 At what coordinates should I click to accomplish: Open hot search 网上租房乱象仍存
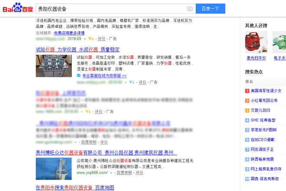(266, 169)
